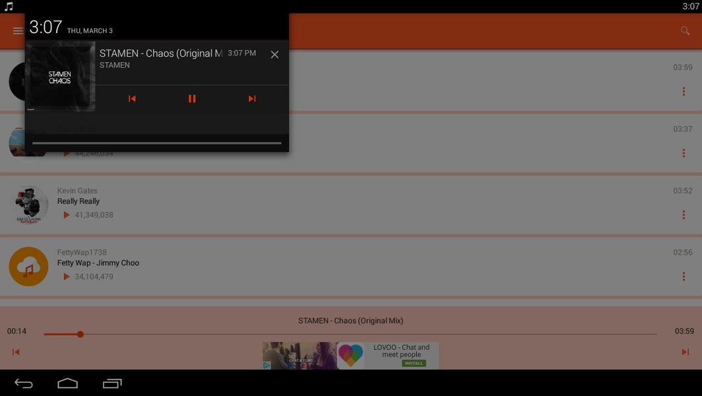Viewport: 702px width, 396px height.
Task: Seek using the bottom player progress slider
Action: click(350, 334)
